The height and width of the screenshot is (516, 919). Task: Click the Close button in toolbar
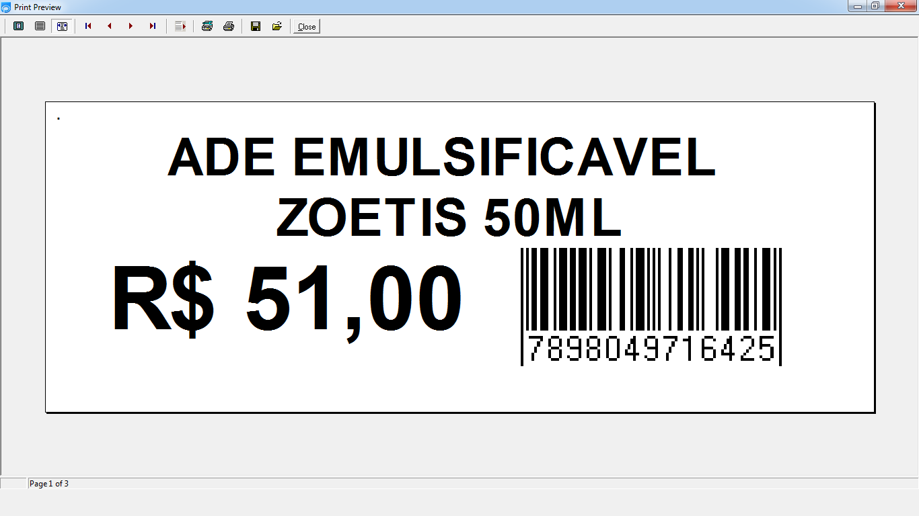[307, 27]
